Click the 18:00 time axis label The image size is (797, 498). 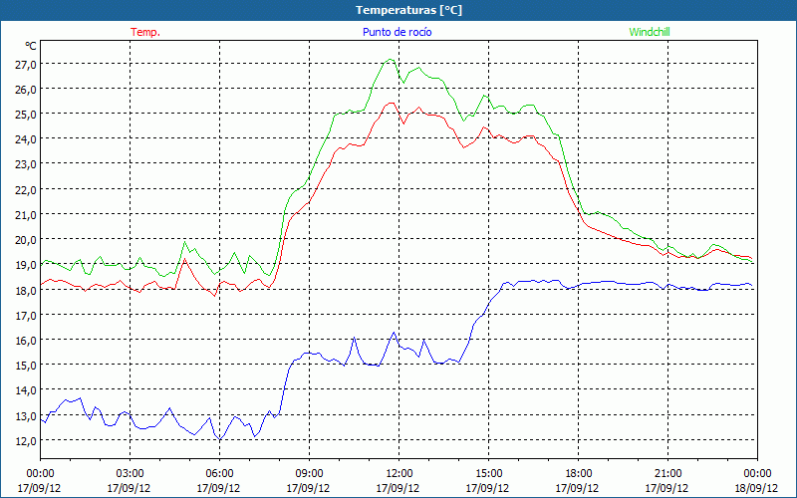tap(578, 474)
